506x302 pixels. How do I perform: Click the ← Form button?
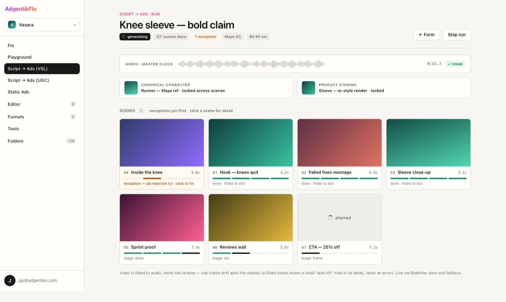click(x=427, y=35)
